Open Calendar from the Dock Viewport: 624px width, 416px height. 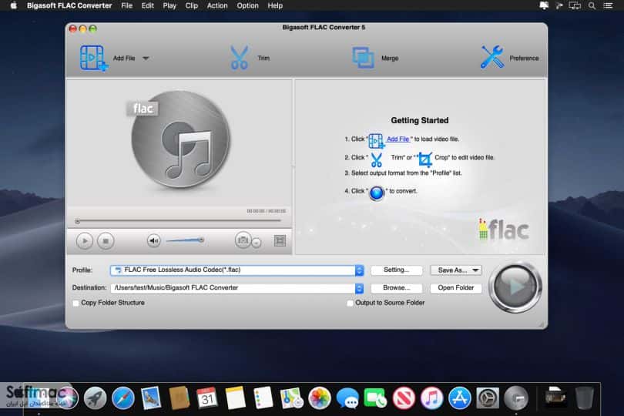click(207, 398)
